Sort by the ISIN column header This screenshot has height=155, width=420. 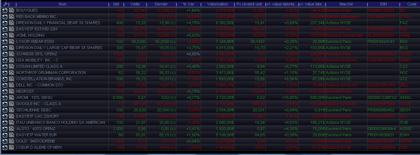(x=383, y=4)
